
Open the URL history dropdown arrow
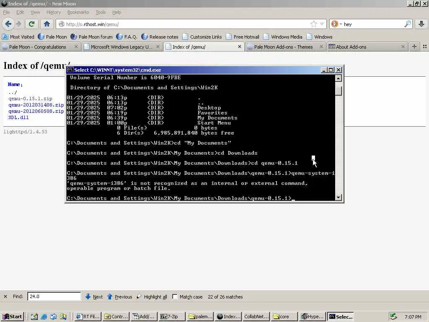tap(322, 24)
